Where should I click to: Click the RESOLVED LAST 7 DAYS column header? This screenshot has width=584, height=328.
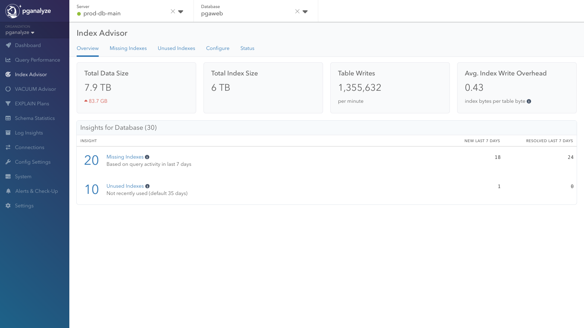coord(549,141)
